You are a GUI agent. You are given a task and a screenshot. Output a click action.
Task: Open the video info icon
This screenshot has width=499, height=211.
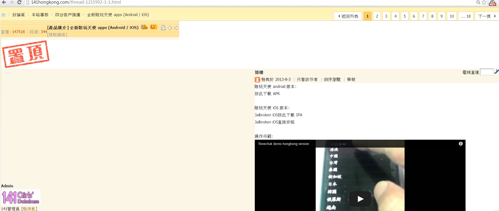pyautogui.click(x=461, y=144)
